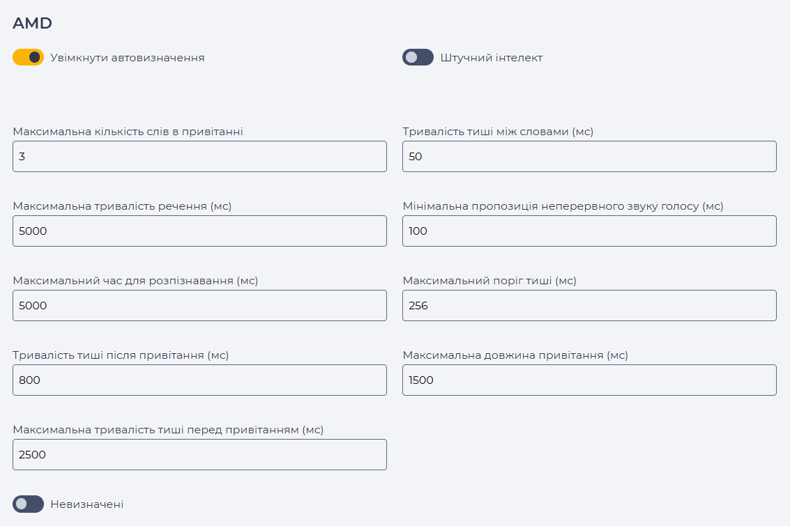Click the Тривалість тиші між словами (мс) label
Image resolution: width=790 pixels, height=526 pixels.
(498, 132)
